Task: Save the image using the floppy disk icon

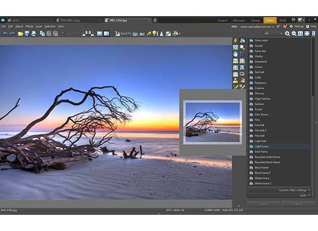Action: point(27,33)
